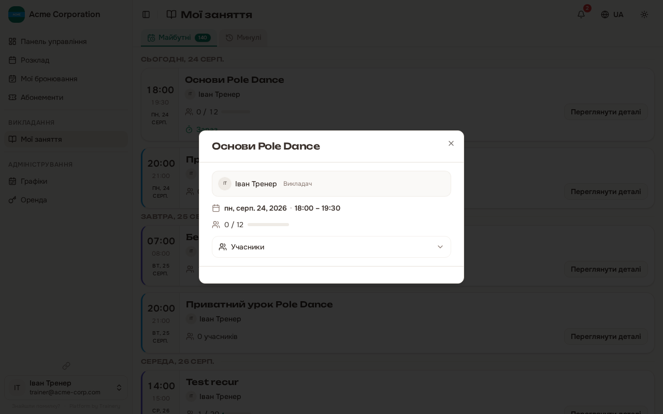
Task: Click the Розклад calendar icon
Action: [12, 60]
